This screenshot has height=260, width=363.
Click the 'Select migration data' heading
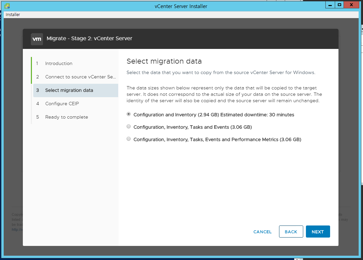pos(164,61)
